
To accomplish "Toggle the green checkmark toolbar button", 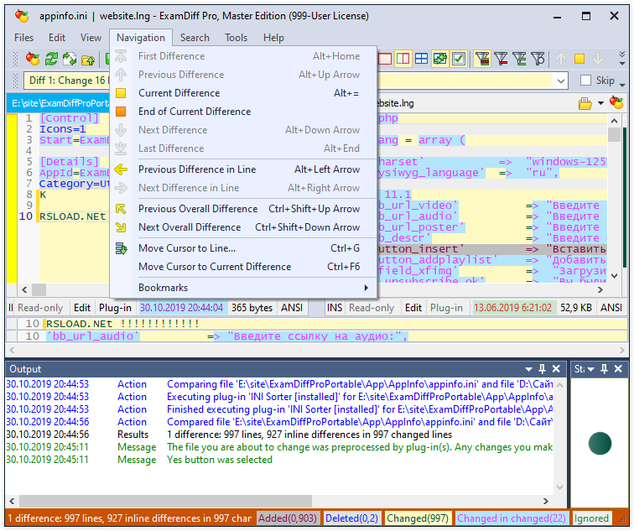I will tap(459, 59).
